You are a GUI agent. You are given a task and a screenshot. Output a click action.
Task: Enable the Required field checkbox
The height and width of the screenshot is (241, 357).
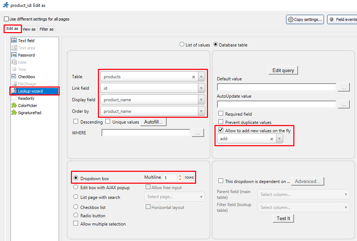click(221, 114)
